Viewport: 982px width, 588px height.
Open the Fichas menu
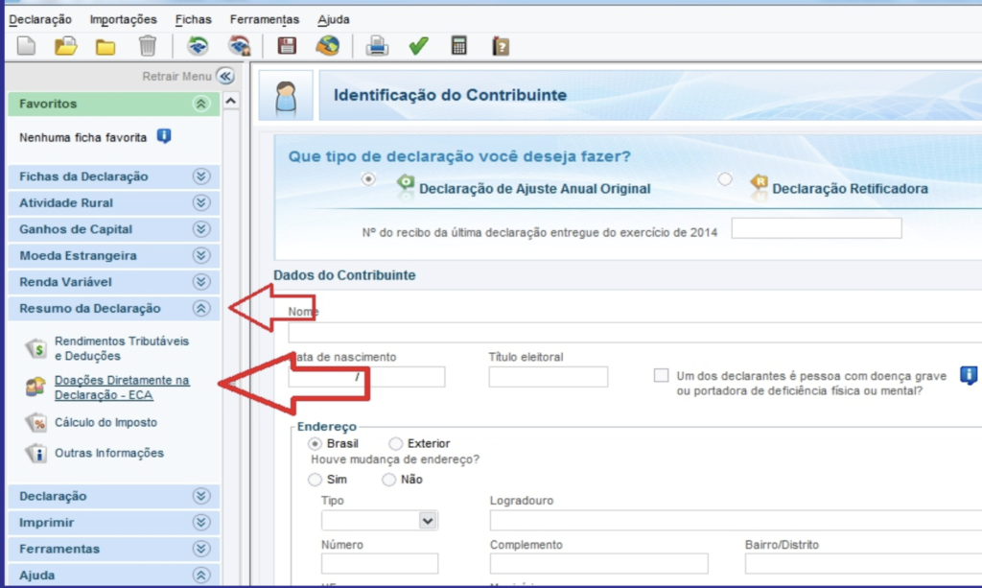(193, 19)
